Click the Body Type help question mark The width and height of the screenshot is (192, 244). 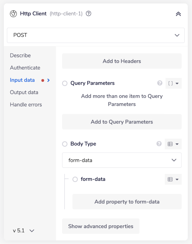pos(159,144)
